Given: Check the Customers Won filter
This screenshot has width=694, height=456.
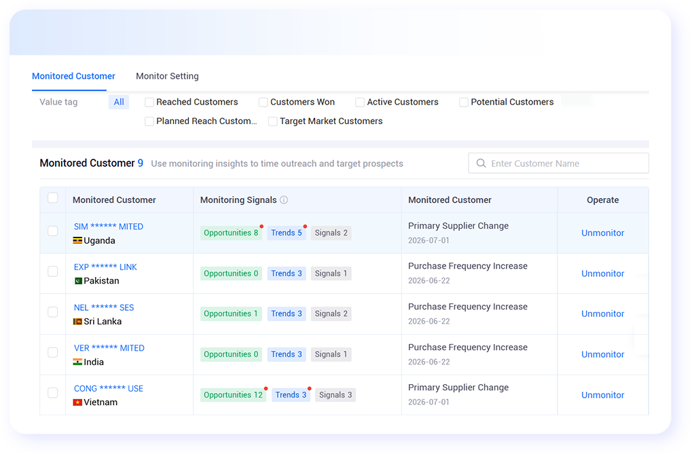Looking at the screenshot, I should 263,102.
